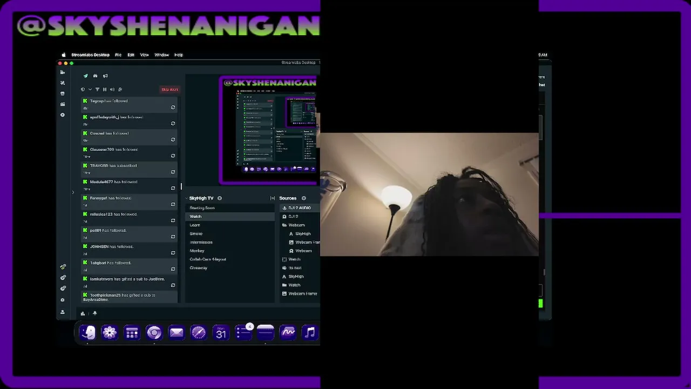Open Calendar from the dock
The width and height of the screenshot is (691, 389).
(221, 332)
